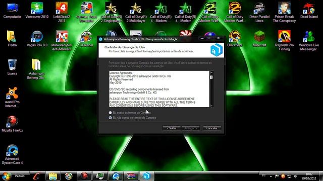This screenshot has height=181, width=323.
Task: Select 'Eu aceito os termos do Contrato' radio
Action: (110, 113)
